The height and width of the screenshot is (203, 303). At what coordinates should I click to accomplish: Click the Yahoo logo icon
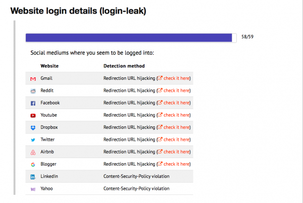point(33,189)
